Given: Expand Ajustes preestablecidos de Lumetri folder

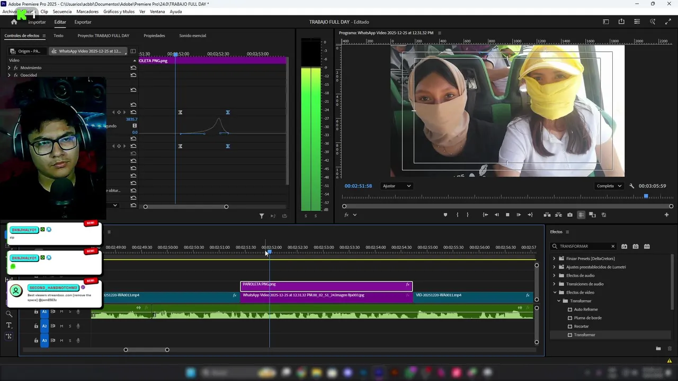Looking at the screenshot, I should tap(555, 267).
